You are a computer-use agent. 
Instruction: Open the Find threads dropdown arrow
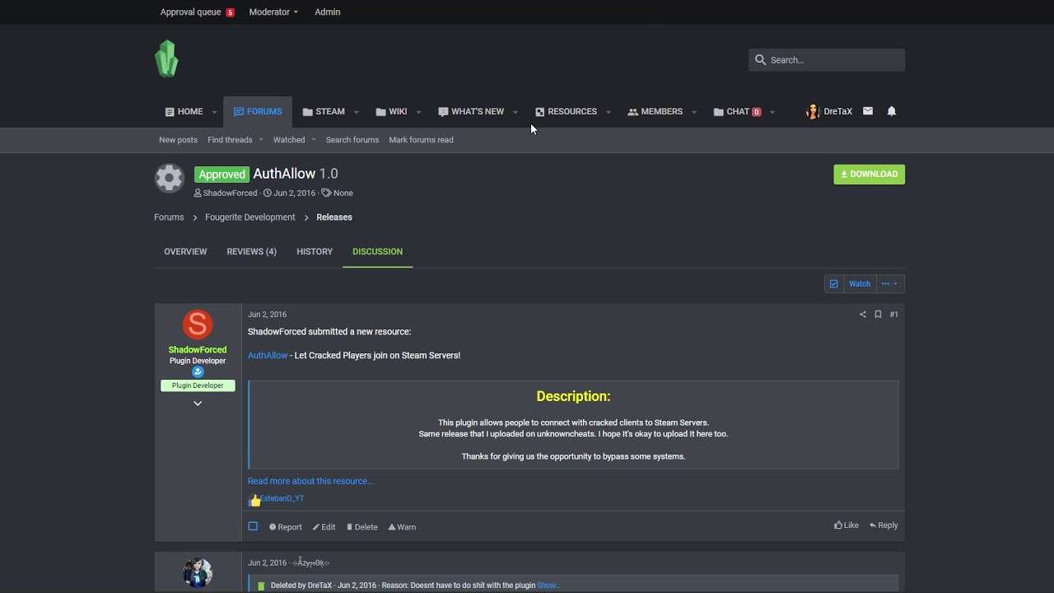[x=261, y=140]
